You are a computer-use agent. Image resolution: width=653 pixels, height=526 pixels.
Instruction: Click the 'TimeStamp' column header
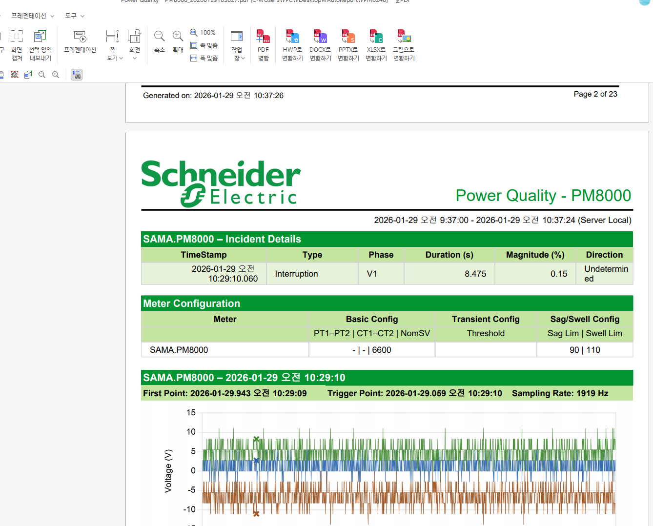click(x=204, y=255)
